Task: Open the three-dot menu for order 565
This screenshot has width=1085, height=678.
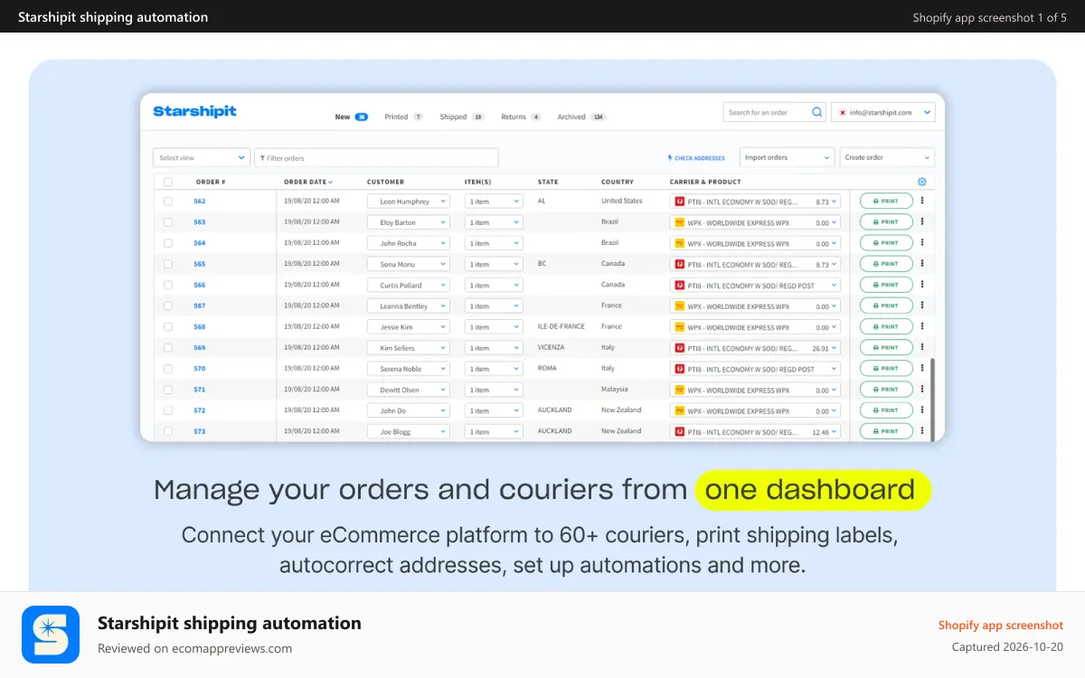Action: point(922,264)
